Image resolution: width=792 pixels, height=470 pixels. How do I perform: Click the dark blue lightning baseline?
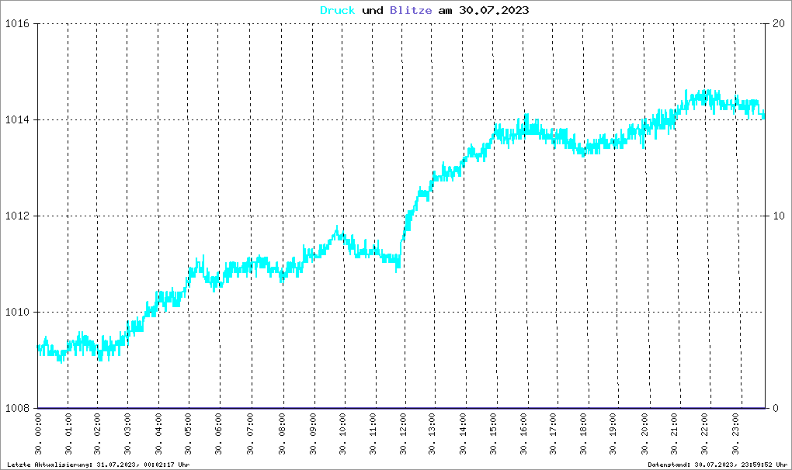(x=401, y=408)
